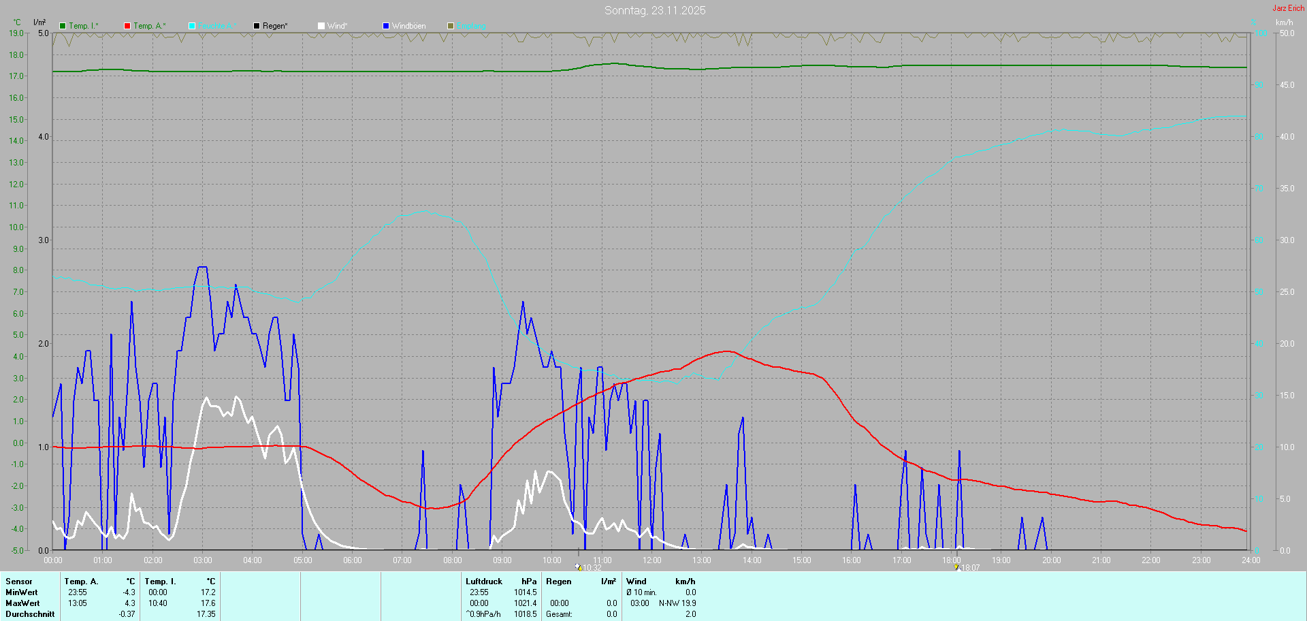
Task: Click the Sonntag 23.11.2025 chart title
Action: tap(655, 10)
